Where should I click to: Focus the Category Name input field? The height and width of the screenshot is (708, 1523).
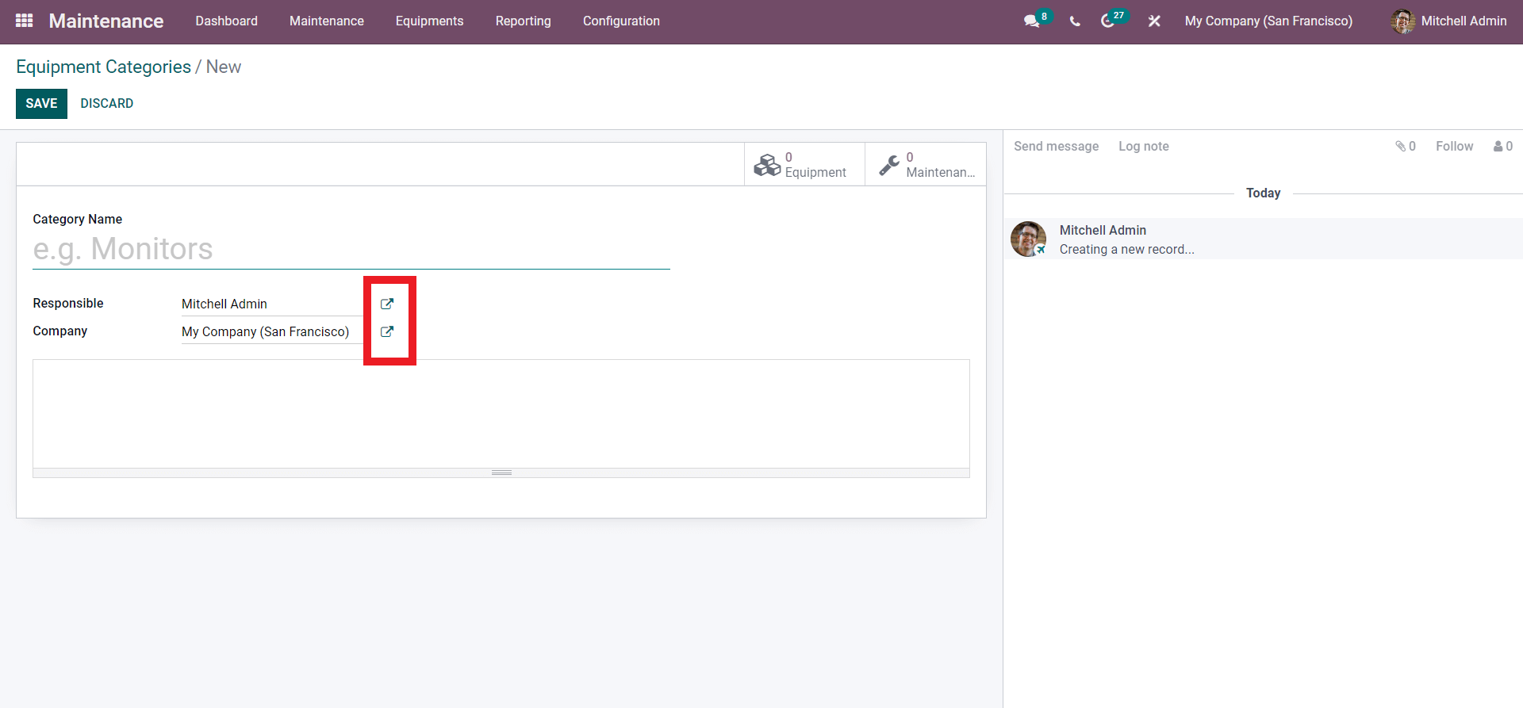351,249
